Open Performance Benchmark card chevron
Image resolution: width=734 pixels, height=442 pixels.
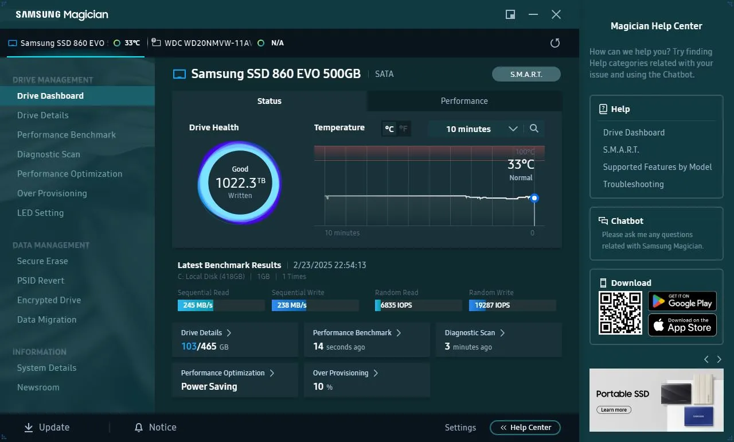399,333
